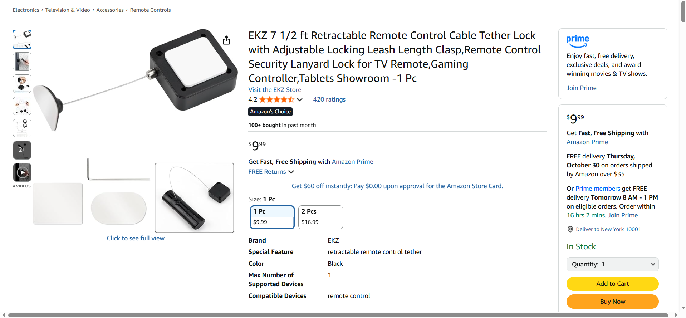Image resolution: width=686 pixels, height=318 pixels.
Task: Select the 2 Pcs size option
Action: pos(320,217)
